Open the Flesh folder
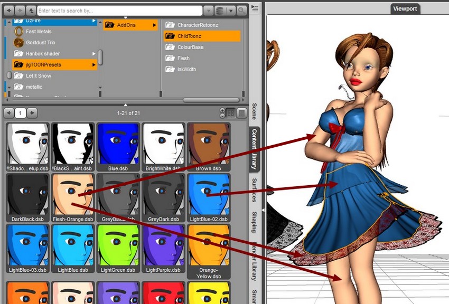 click(202, 59)
